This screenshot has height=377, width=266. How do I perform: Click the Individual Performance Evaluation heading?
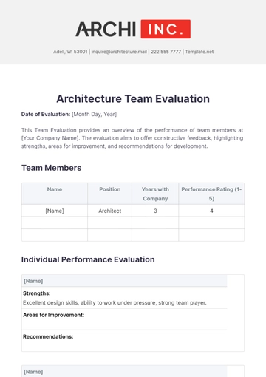(x=88, y=259)
